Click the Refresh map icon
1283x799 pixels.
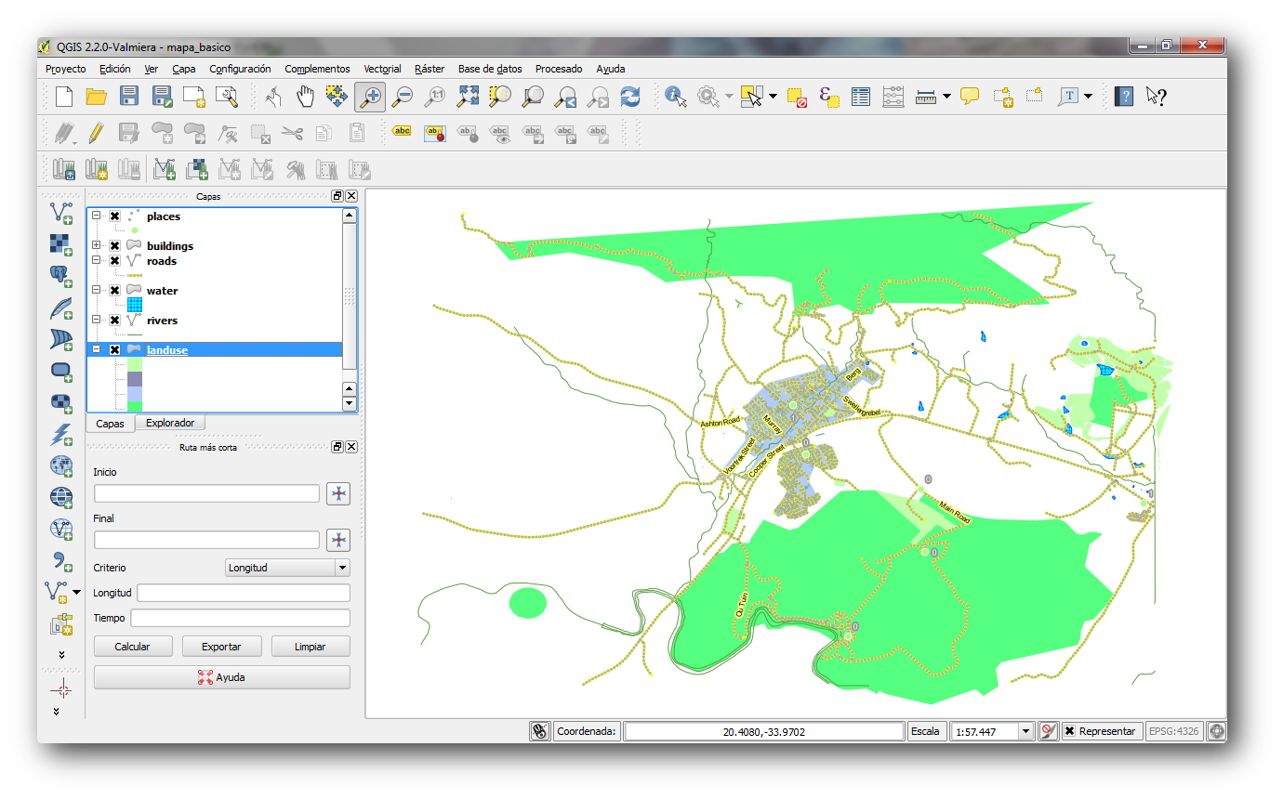[x=630, y=96]
